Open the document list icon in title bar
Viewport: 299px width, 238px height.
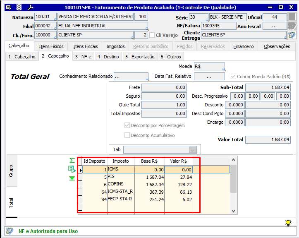9,7
